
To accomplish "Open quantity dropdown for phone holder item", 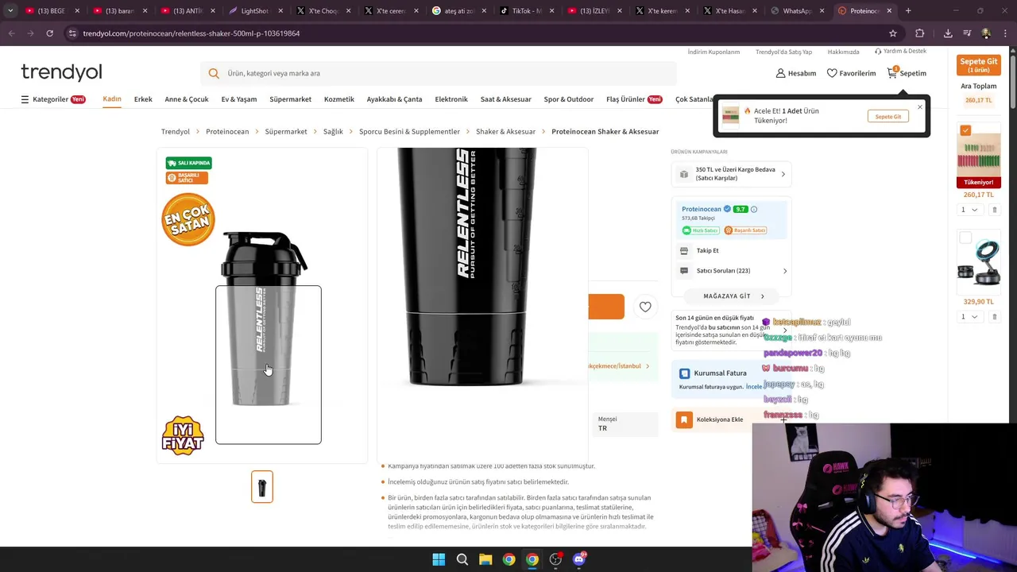I will pyautogui.click(x=969, y=317).
